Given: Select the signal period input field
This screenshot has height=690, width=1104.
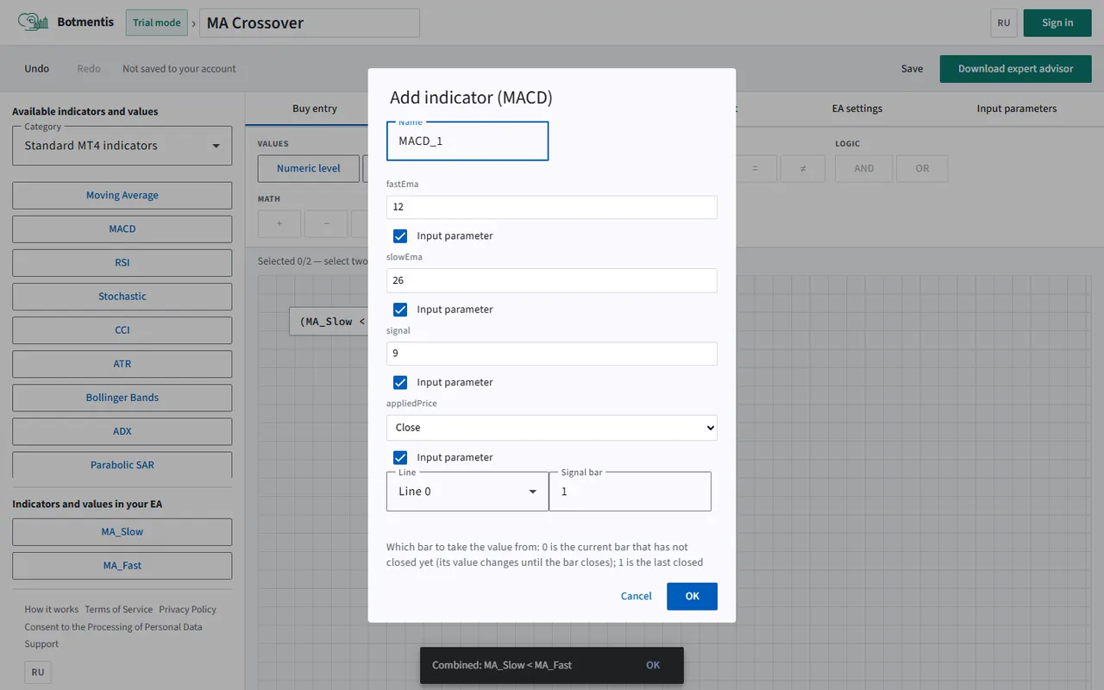Looking at the screenshot, I should pyautogui.click(x=552, y=354).
